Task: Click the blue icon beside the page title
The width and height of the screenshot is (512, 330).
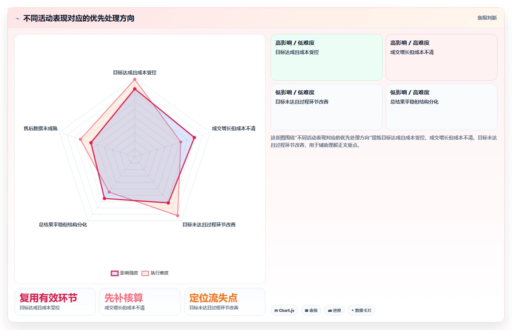Action: (17, 18)
